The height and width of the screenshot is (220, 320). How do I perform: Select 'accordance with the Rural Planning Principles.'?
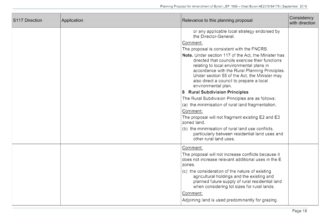(239, 71)
